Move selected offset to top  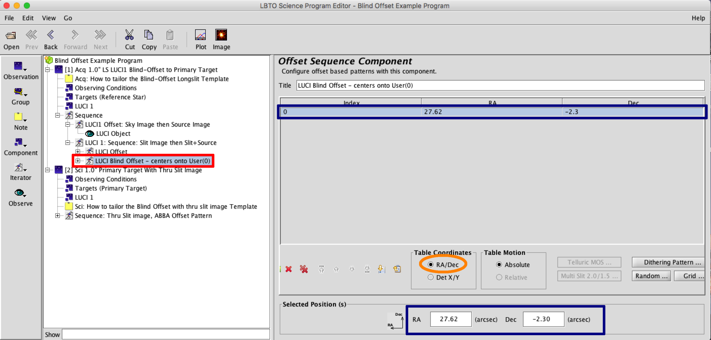[x=321, y=269]
